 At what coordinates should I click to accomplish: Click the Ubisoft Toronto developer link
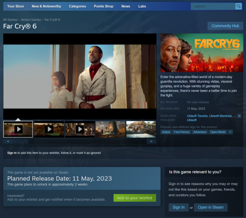(197, 116)
